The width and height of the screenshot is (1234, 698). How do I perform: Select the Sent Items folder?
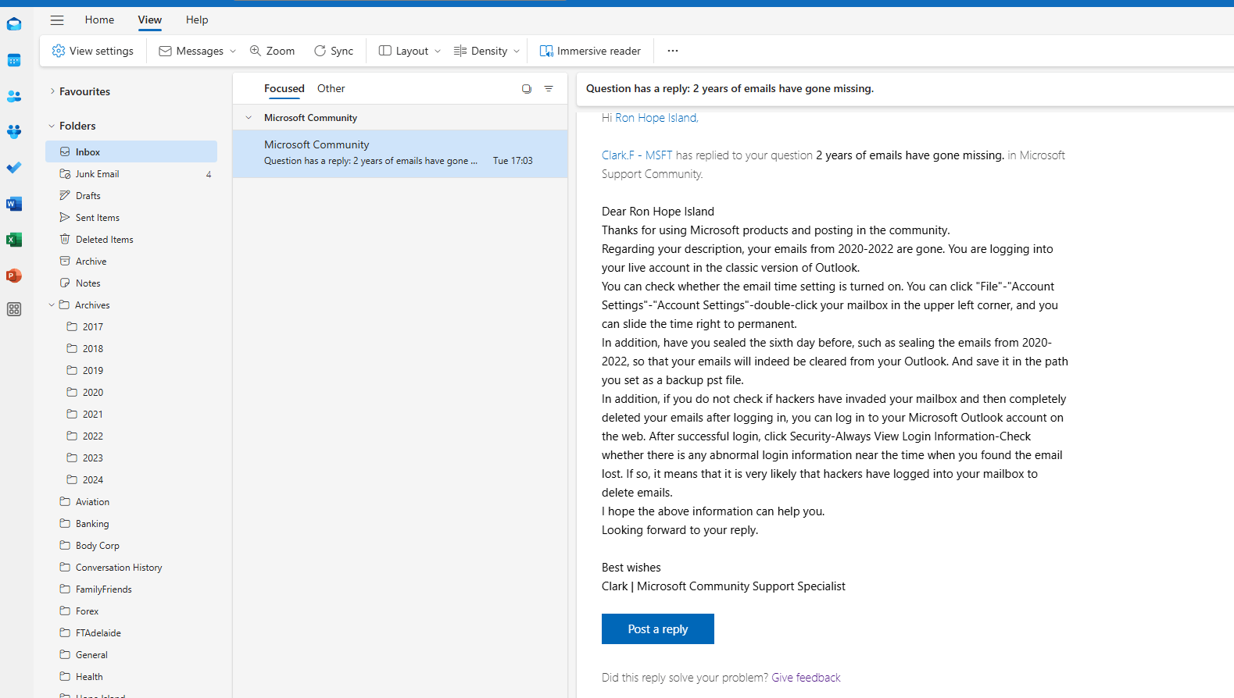[x=131, y=218]
